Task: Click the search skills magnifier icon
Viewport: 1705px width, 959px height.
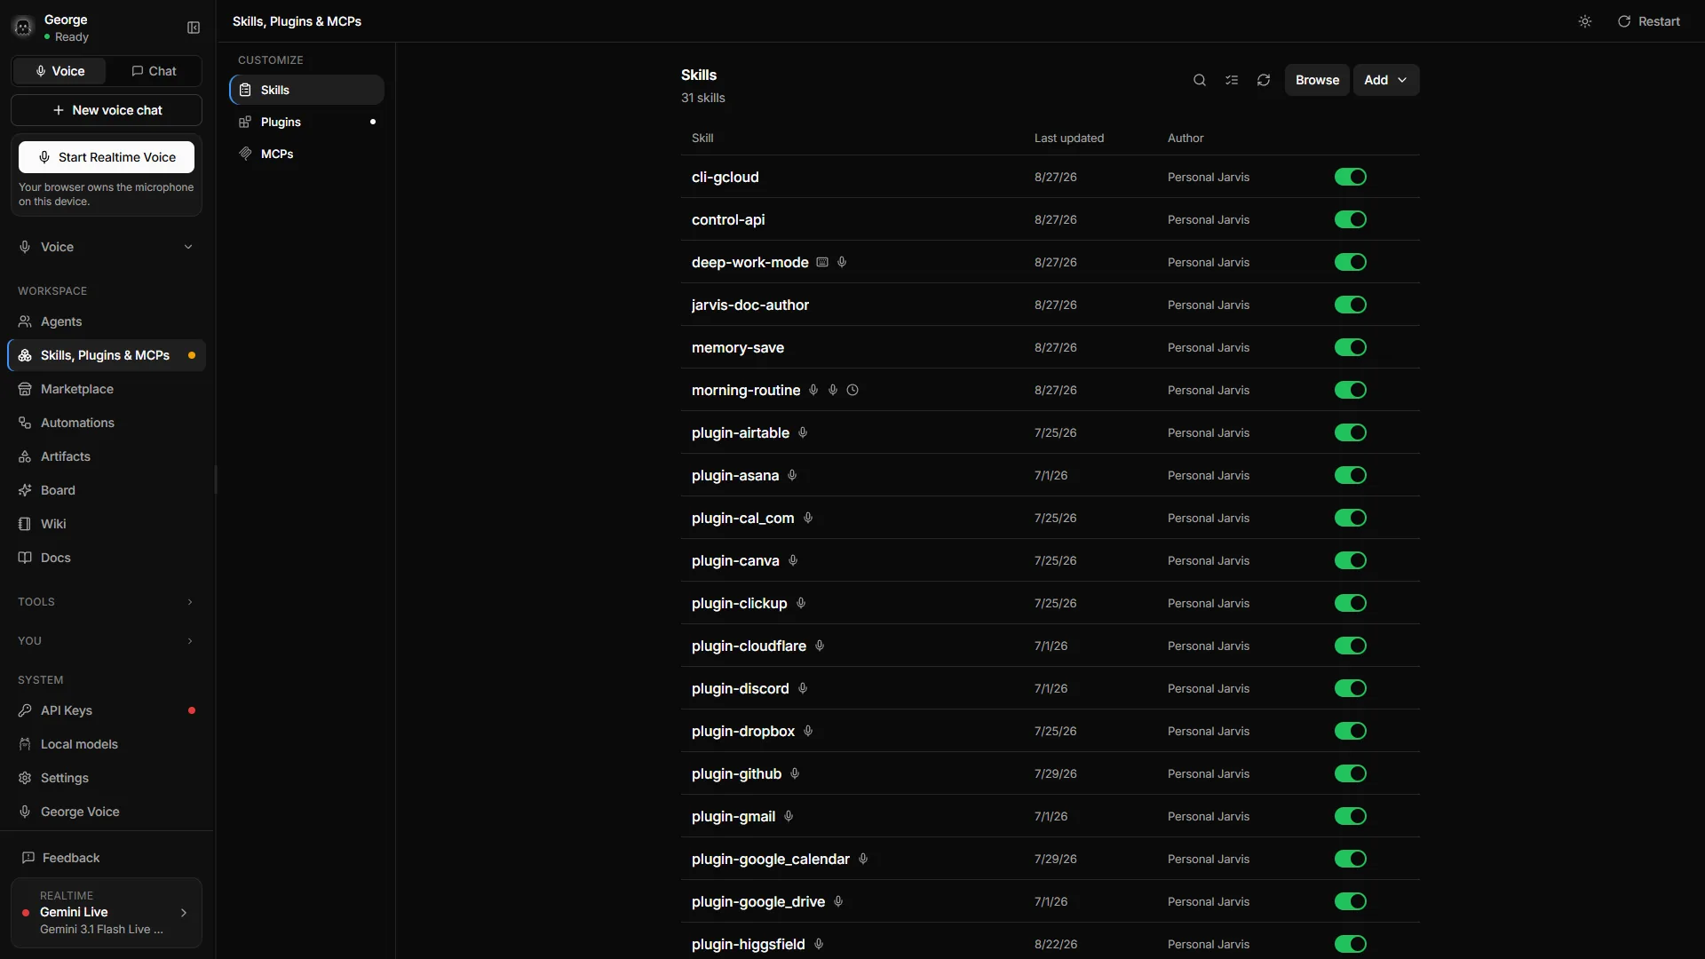Action: tap(1200, 80)
